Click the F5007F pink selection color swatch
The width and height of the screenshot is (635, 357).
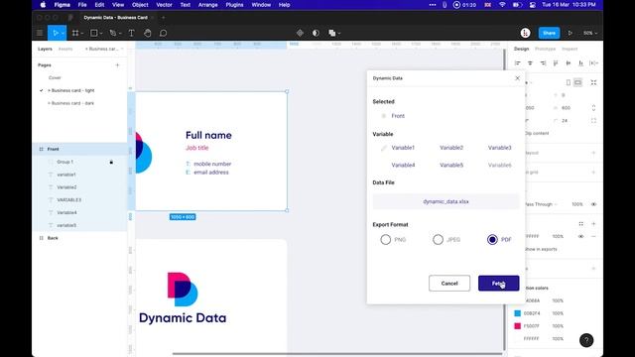(518, 326)
